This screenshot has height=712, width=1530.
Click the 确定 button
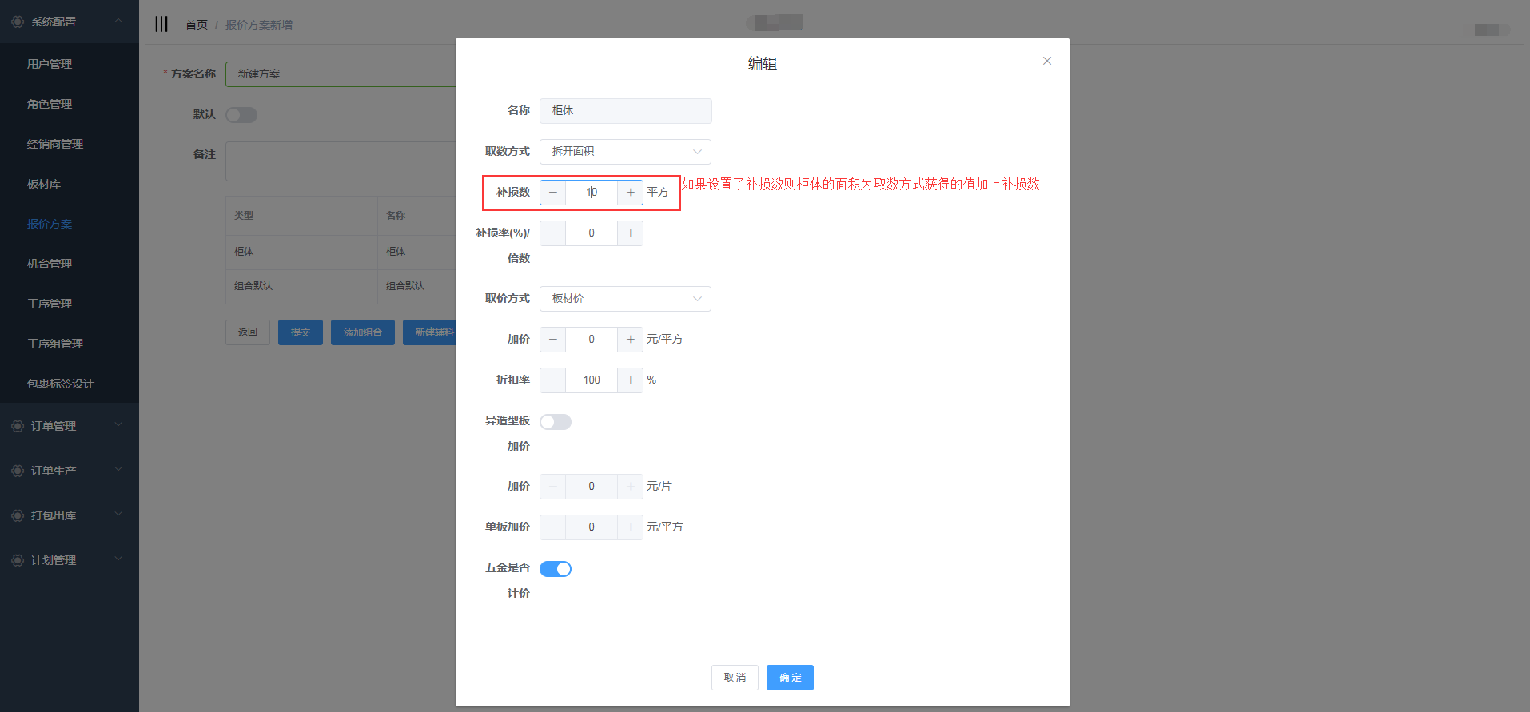click(x=790, y=678)
